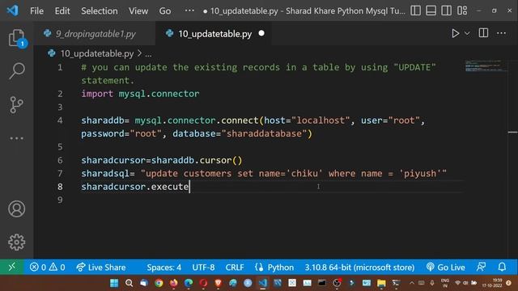Open the Windows Start menu
The height and width of the screenshot is (291, 518).
point(114,283)
